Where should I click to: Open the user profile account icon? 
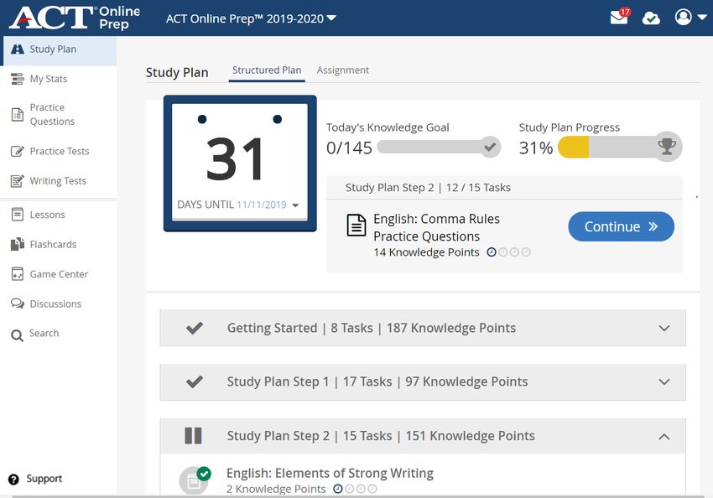(683, 18)
